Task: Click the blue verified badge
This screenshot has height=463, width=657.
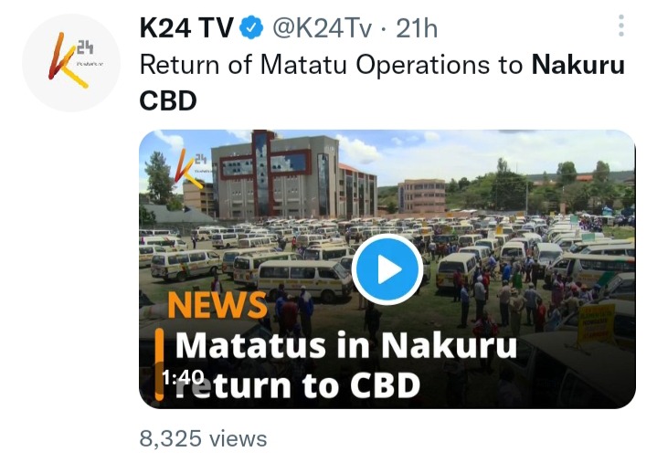Action: click(x=251, y=27)
